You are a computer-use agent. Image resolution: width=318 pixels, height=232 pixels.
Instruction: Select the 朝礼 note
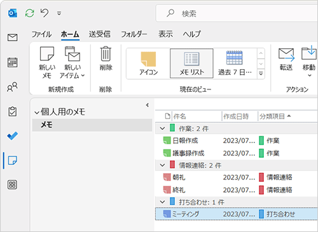click(x=237, y=177)
